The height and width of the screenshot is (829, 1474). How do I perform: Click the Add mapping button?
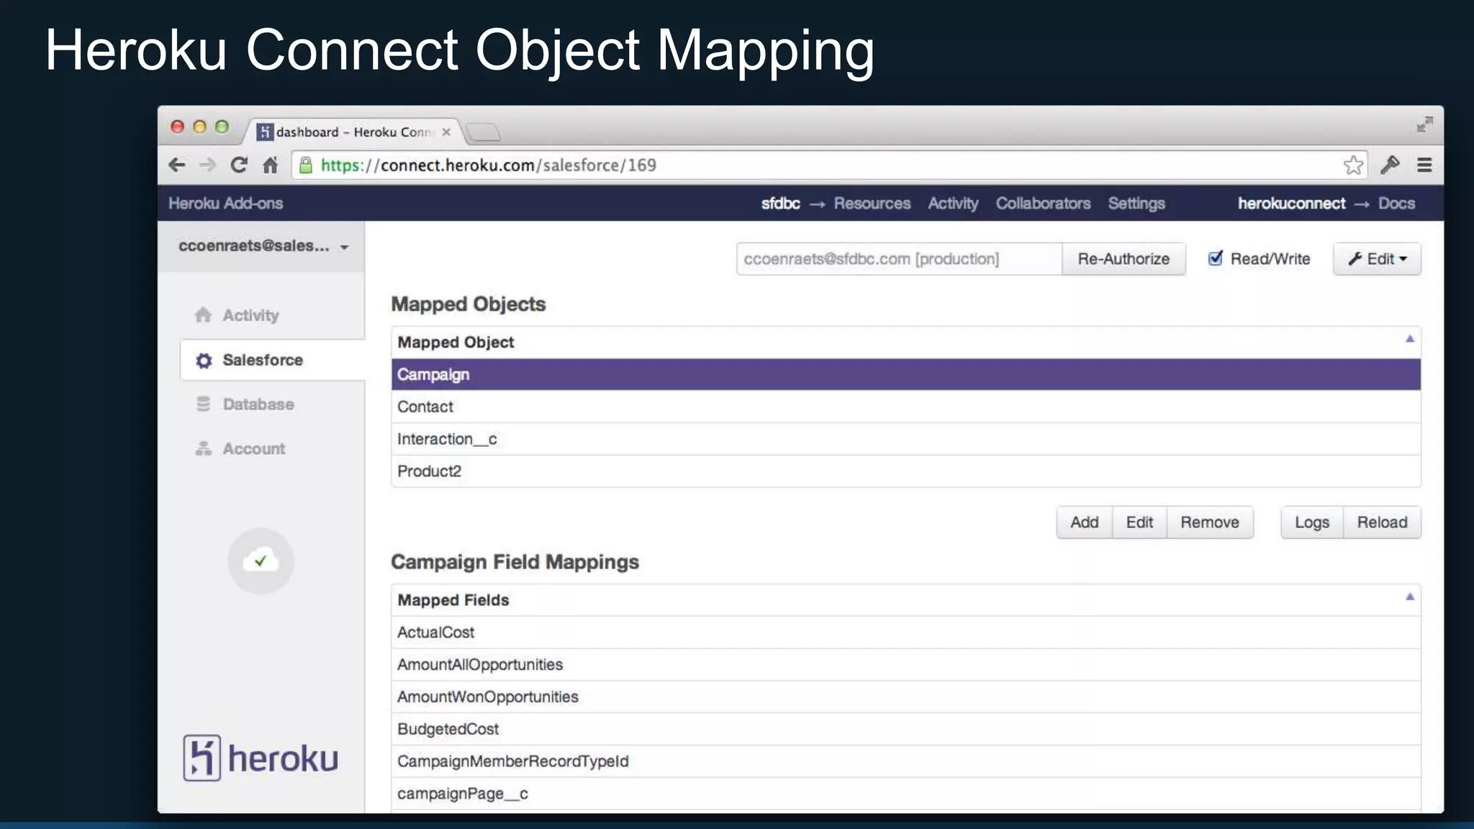tap(1084, 522)
